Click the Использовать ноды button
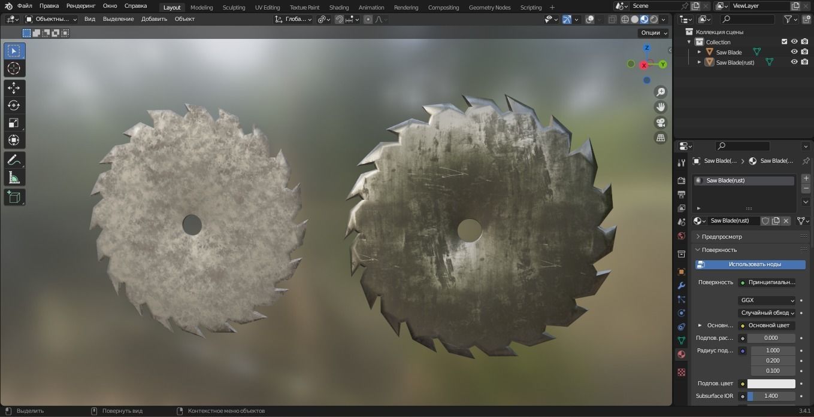Image resolution: width=814 pixels, height=417 pixels. (x=750, y=264)
